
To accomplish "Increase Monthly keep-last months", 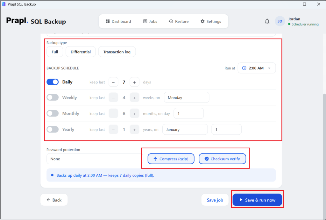I will (135, 114).
